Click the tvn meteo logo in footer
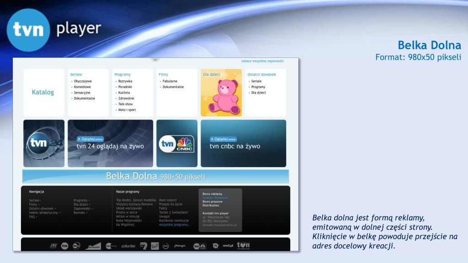This screenshot has width=468, height=263. (x=111, y=246)
